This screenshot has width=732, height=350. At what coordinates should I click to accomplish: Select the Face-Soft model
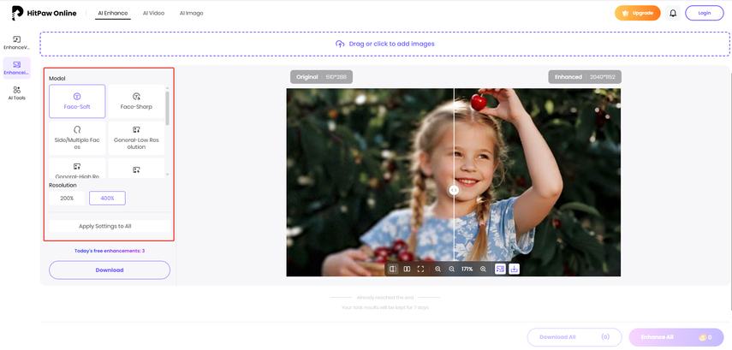[x=77, y=101]
